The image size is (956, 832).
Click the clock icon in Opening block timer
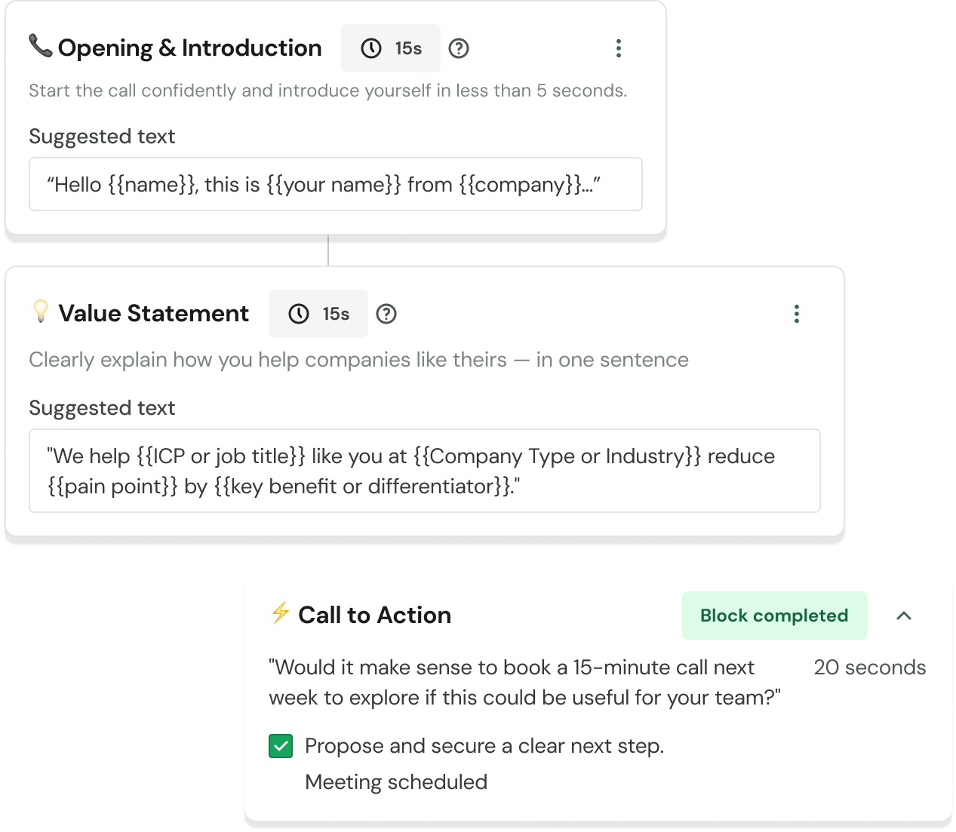click(371, 48)
